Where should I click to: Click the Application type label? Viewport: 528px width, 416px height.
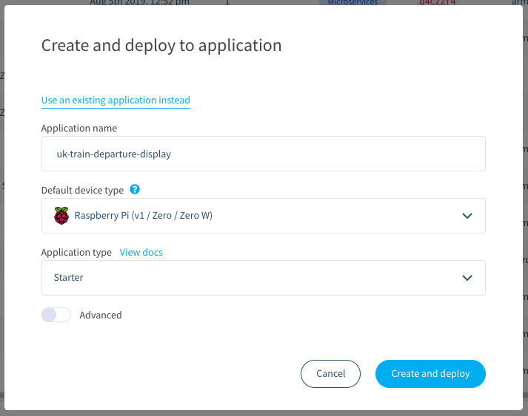click(x=76, y=252)
